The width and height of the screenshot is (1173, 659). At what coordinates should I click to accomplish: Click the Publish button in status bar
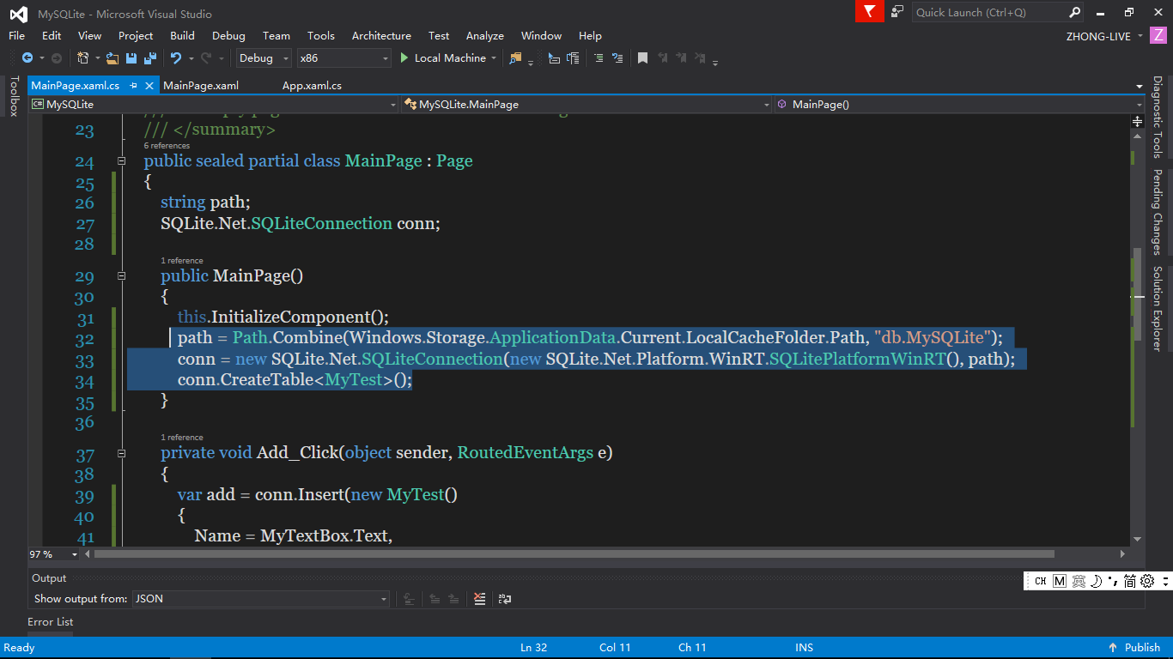click(x=1134, y=648)
